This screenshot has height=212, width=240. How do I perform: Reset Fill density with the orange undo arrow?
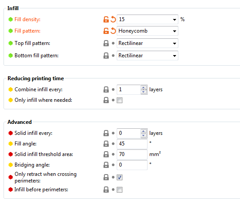click(x=113, y=19)
